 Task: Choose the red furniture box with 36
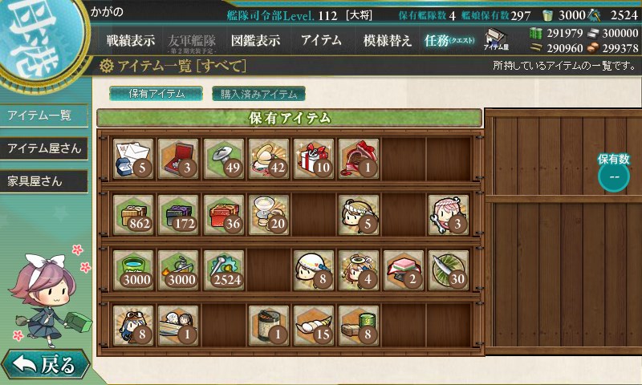[x=224, y=215]
